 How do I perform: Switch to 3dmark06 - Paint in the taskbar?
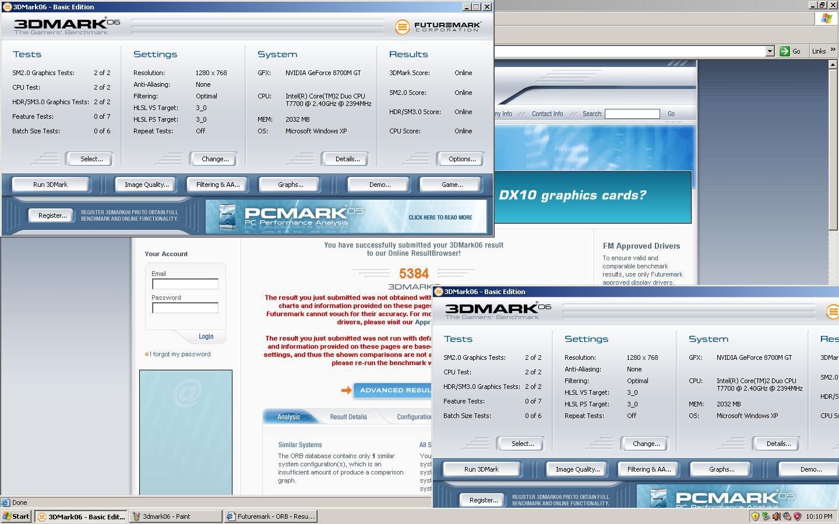point(176,516)
